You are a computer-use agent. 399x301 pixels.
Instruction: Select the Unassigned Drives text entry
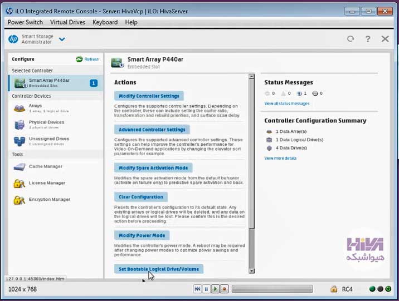click(x=49, y=139)
